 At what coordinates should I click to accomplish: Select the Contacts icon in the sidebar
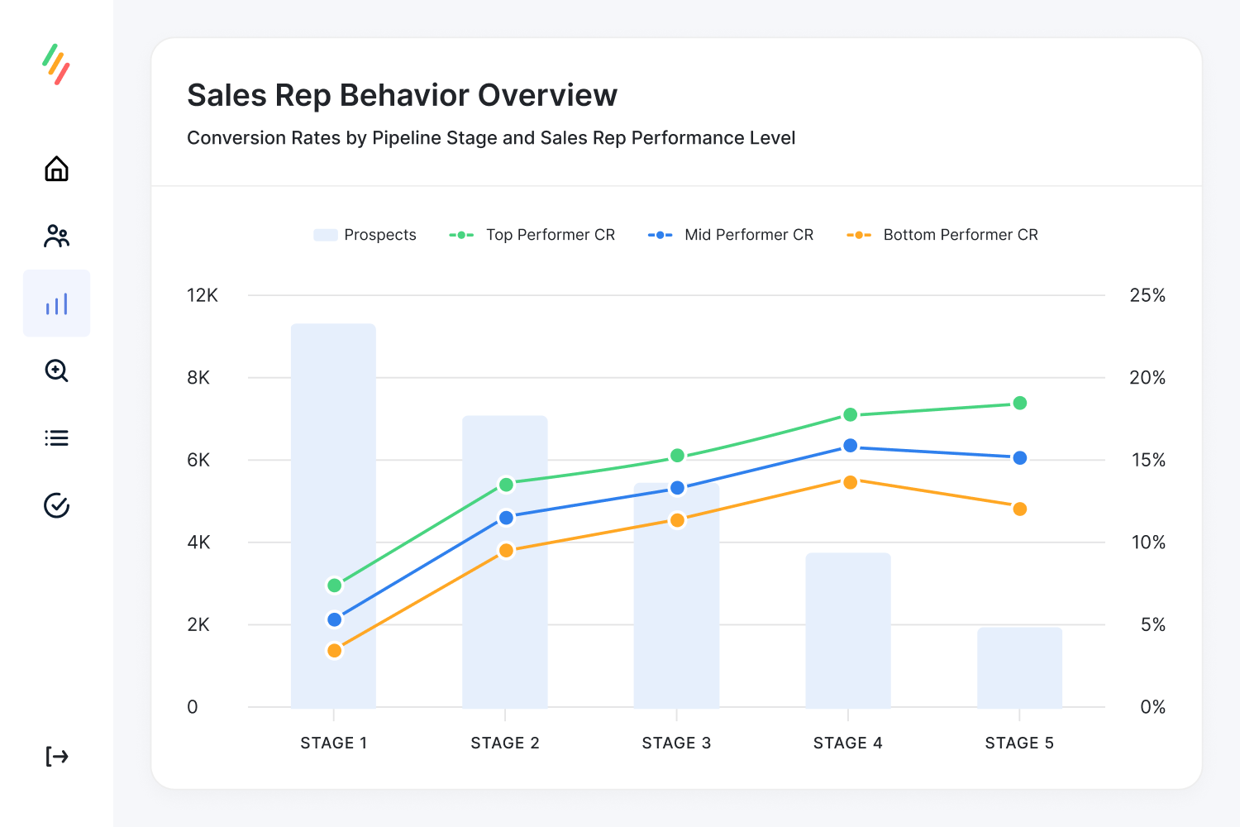point(56,236)
